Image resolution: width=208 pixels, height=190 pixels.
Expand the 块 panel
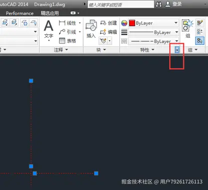[x=101, y=50]
